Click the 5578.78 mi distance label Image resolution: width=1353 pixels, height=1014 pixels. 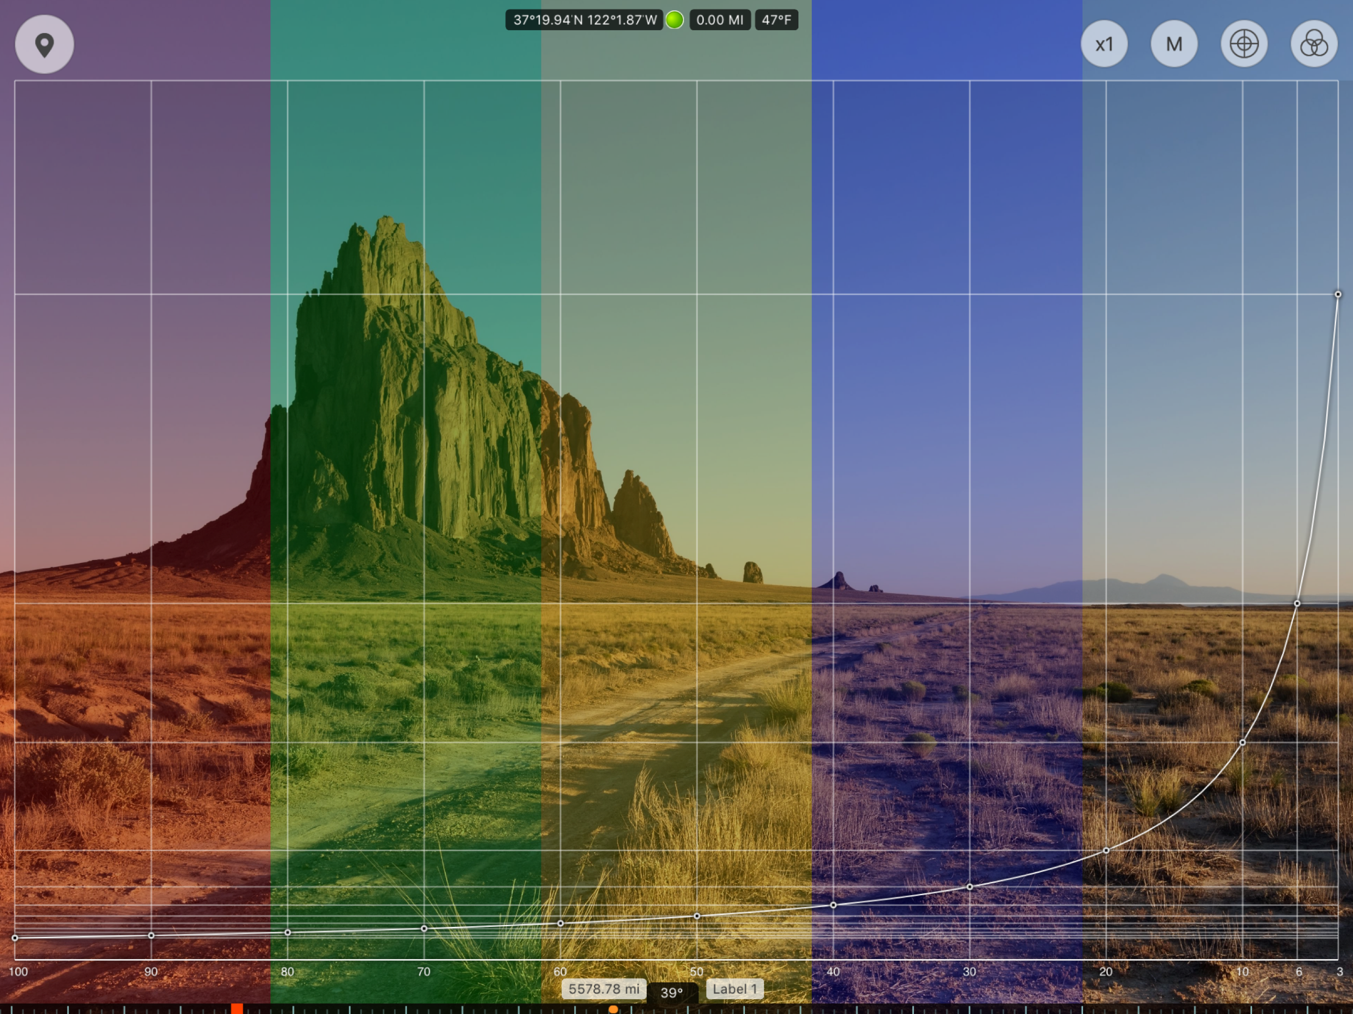click(x=604, y=989)
